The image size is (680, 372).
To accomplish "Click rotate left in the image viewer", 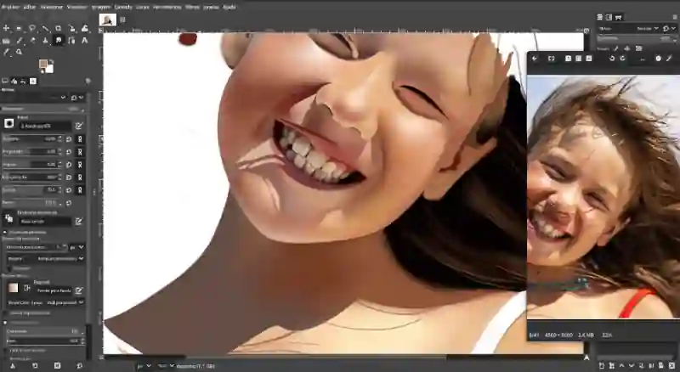I will 610,59.
